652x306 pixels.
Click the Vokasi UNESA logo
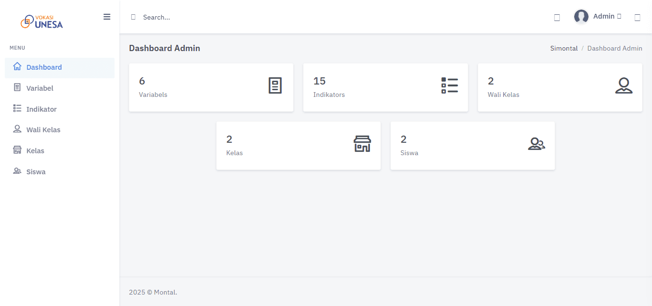point(42,21)
